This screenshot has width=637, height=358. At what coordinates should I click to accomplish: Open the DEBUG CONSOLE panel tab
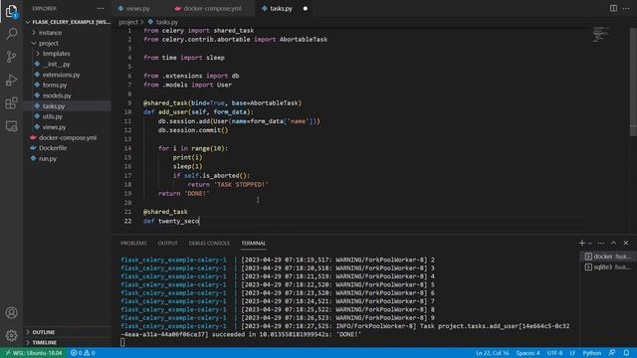click(209, 243)
